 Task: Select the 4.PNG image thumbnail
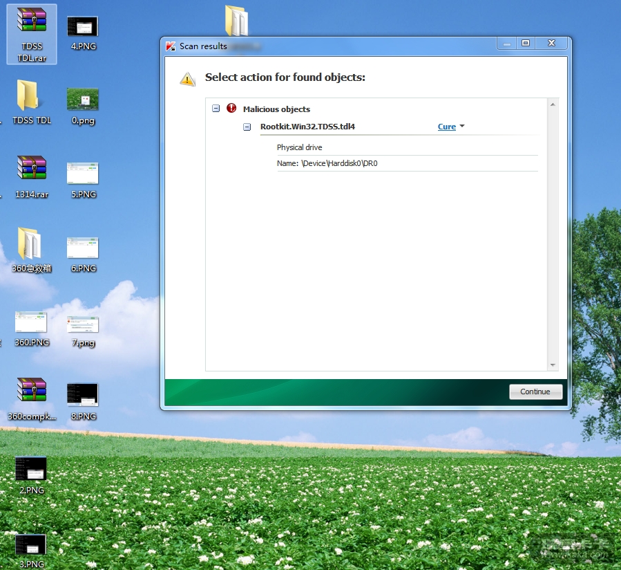tap(83, 27)
